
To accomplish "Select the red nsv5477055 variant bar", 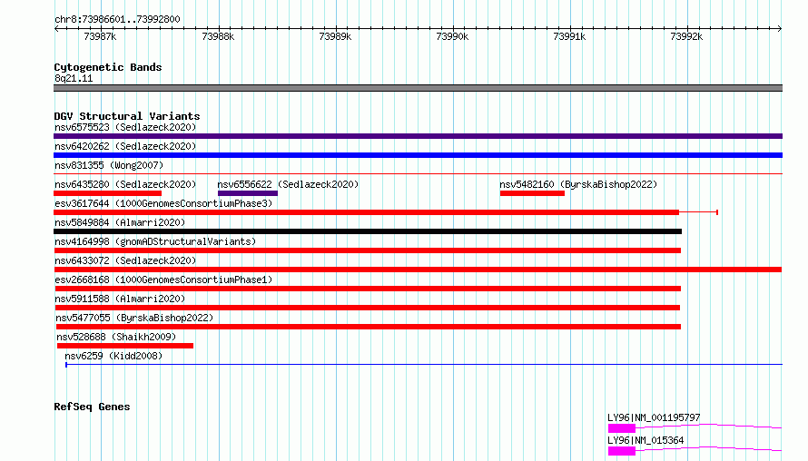I will pyautogui.click(x=369, y=327).
